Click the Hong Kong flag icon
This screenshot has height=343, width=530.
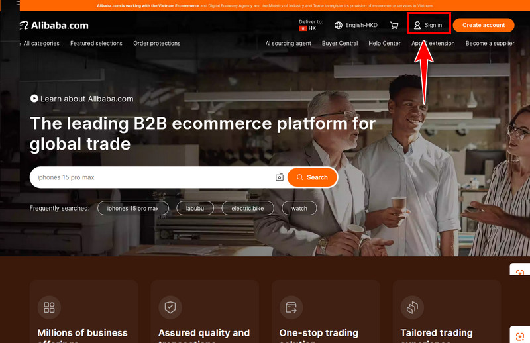coord(303,28)
